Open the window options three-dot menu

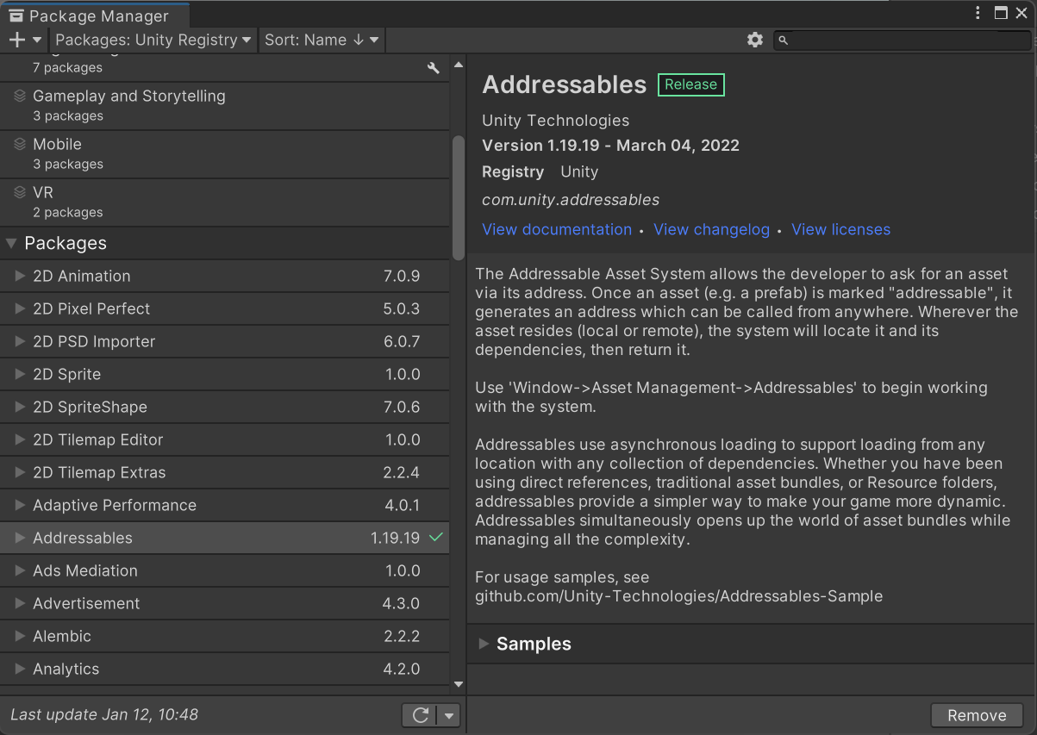(x=977, y=12)
